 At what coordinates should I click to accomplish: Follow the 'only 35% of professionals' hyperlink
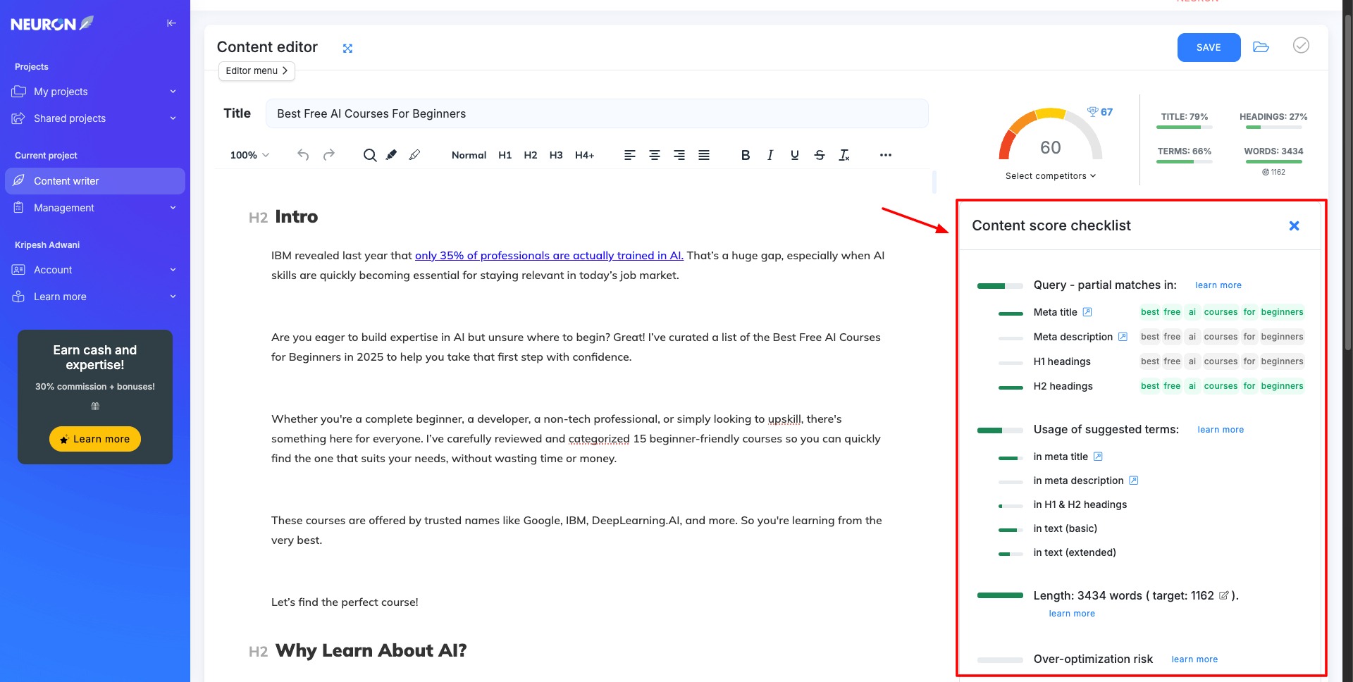(x=549, y=256)
